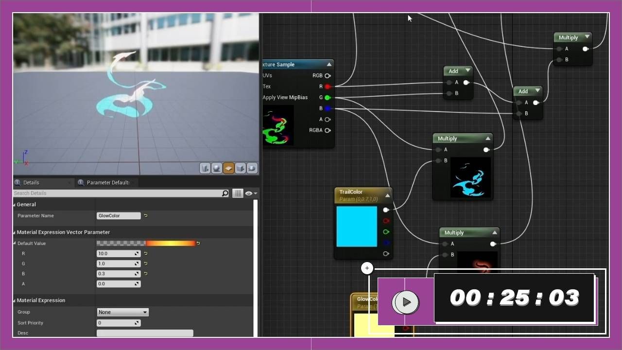
Task: Click the Texture Sample texture thumbnail
Action: pyautogui.click(x=278, y=125)
